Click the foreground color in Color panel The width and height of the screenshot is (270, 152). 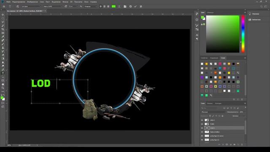[x=202, y=17]
